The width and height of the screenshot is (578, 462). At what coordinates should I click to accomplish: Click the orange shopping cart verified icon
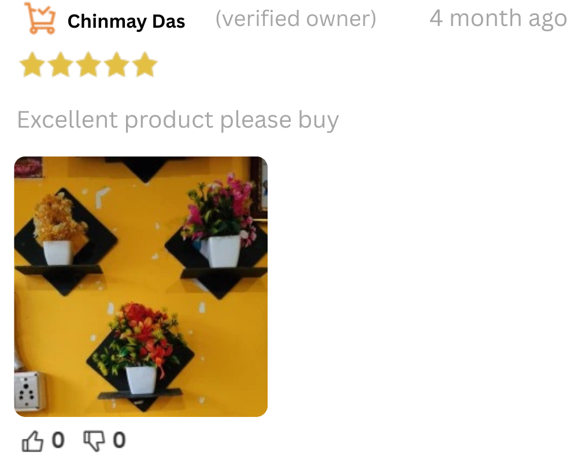tap(40, 18)
